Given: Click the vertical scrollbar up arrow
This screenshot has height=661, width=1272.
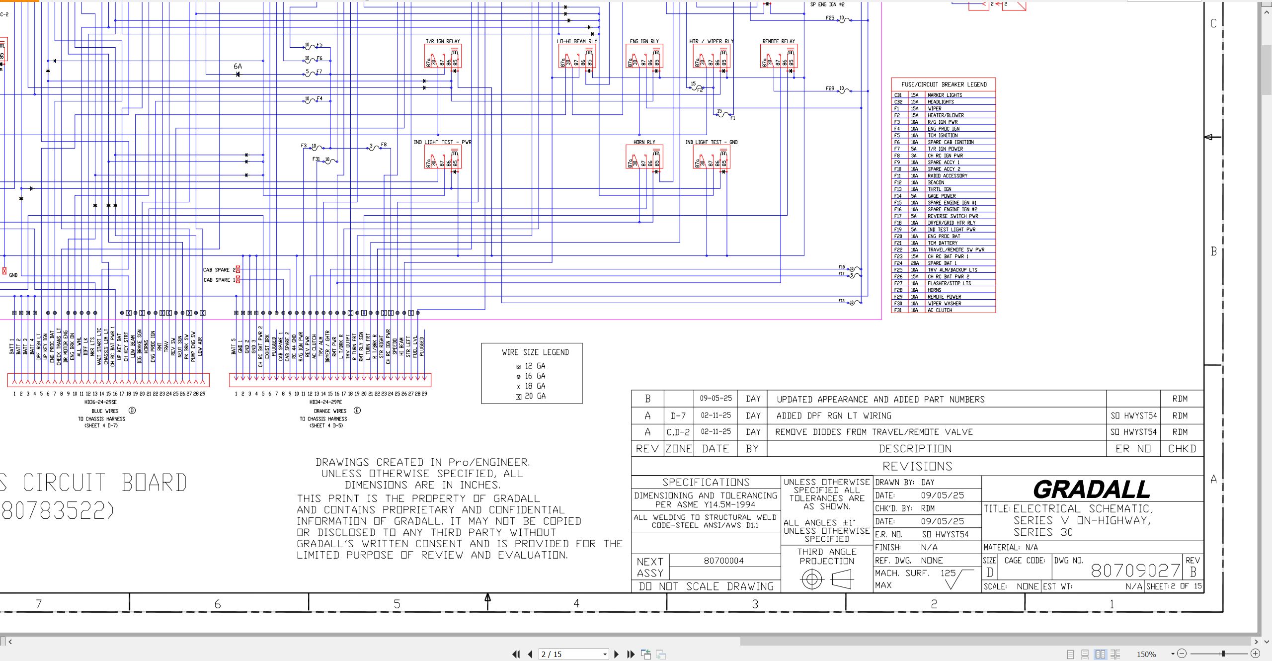Looking at the screenshot, I should (x=1267, y=11).
